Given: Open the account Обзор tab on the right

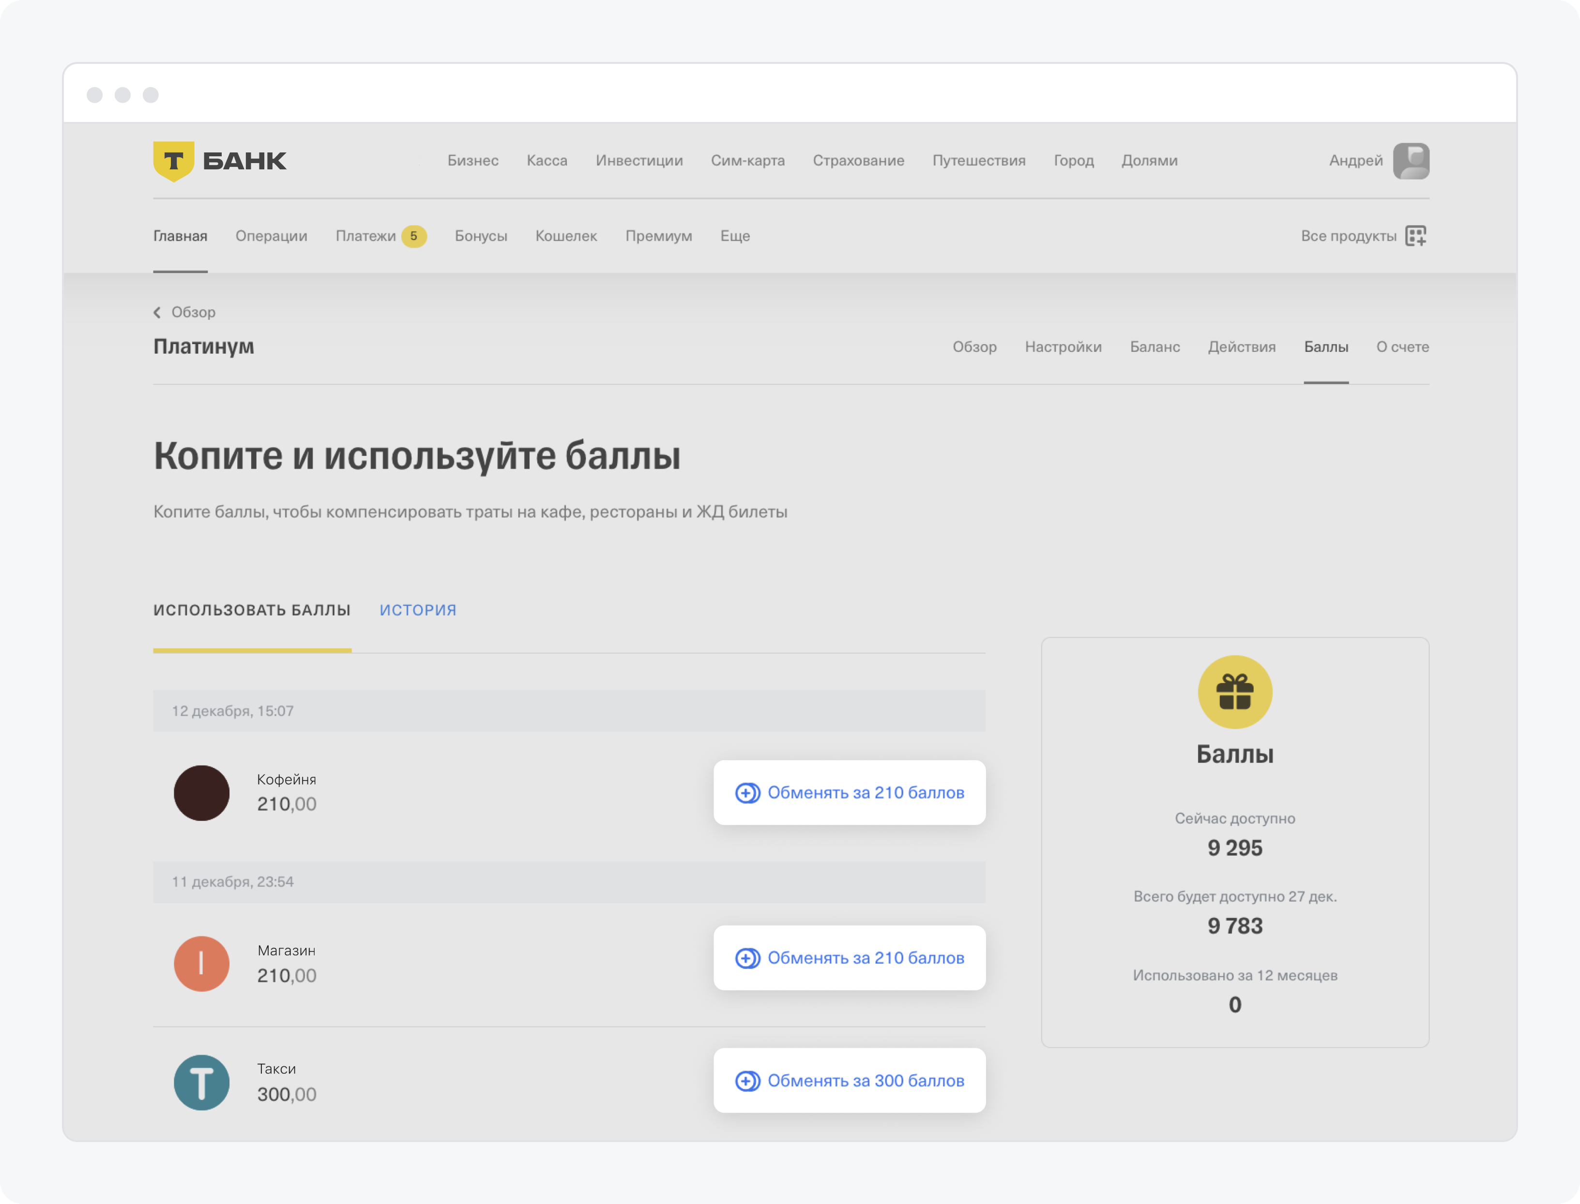Looking at the screenshot, I should point(974,347).
